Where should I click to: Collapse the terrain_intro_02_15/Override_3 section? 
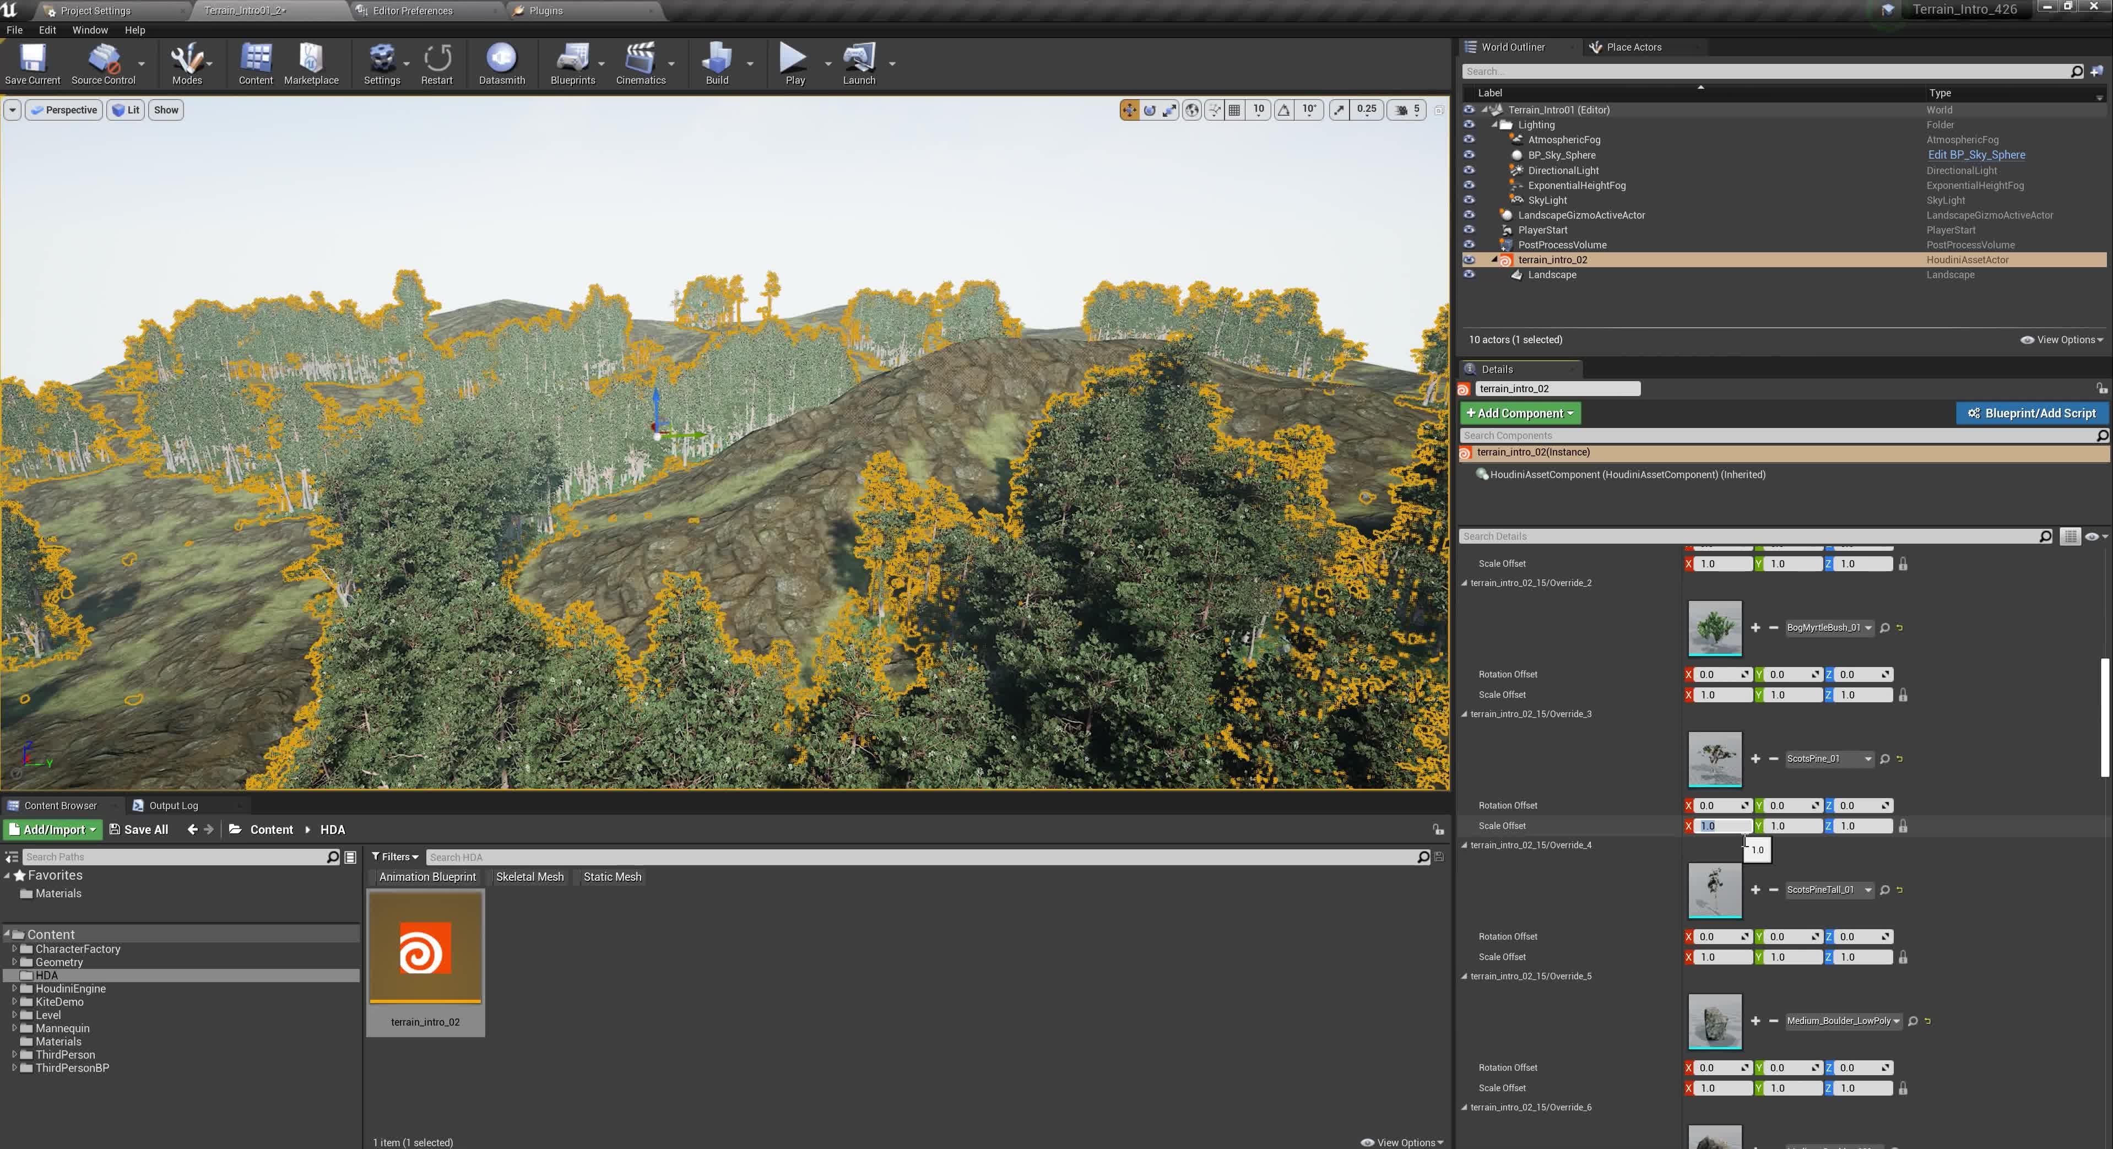[1465, 714]
